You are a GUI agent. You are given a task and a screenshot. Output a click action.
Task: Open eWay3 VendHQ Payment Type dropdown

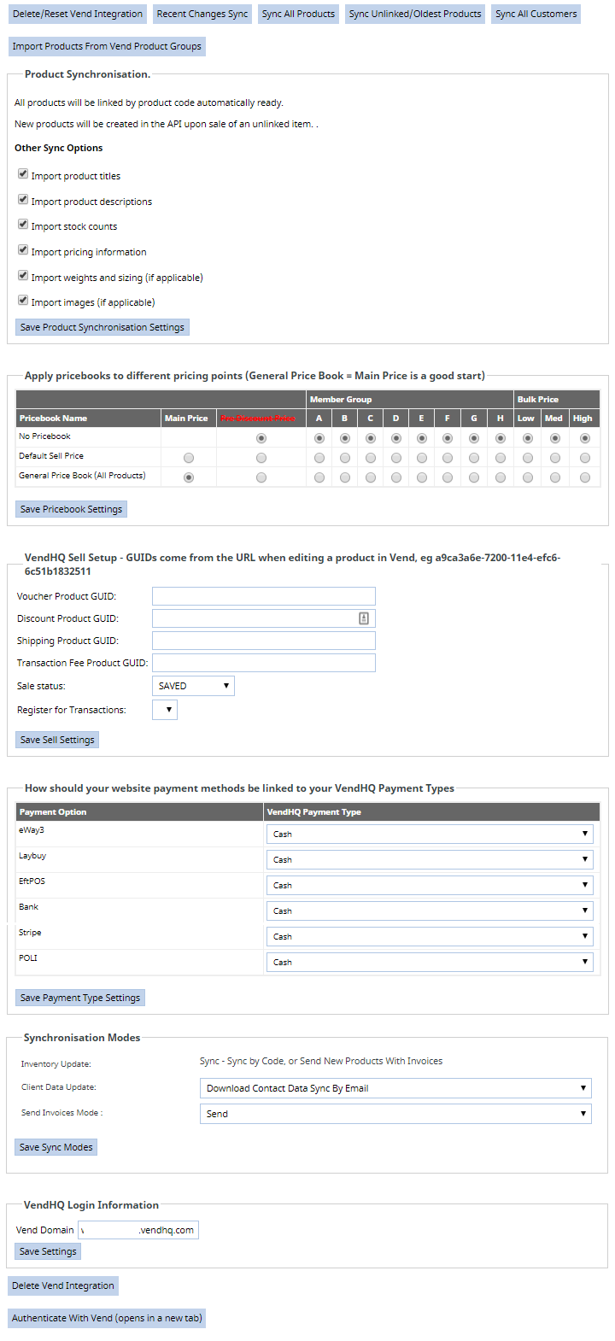430,834
